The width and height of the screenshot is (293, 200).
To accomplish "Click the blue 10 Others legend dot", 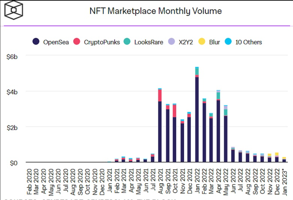I will 228,42.
